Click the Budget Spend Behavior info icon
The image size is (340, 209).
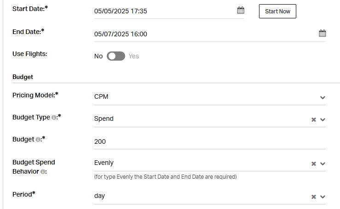[x=43, y=172]
